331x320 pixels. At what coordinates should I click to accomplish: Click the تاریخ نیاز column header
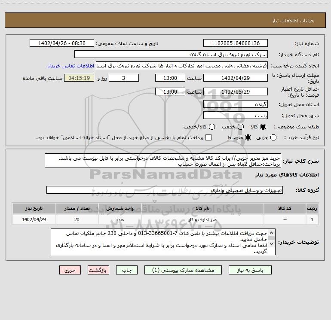[34, 208]
